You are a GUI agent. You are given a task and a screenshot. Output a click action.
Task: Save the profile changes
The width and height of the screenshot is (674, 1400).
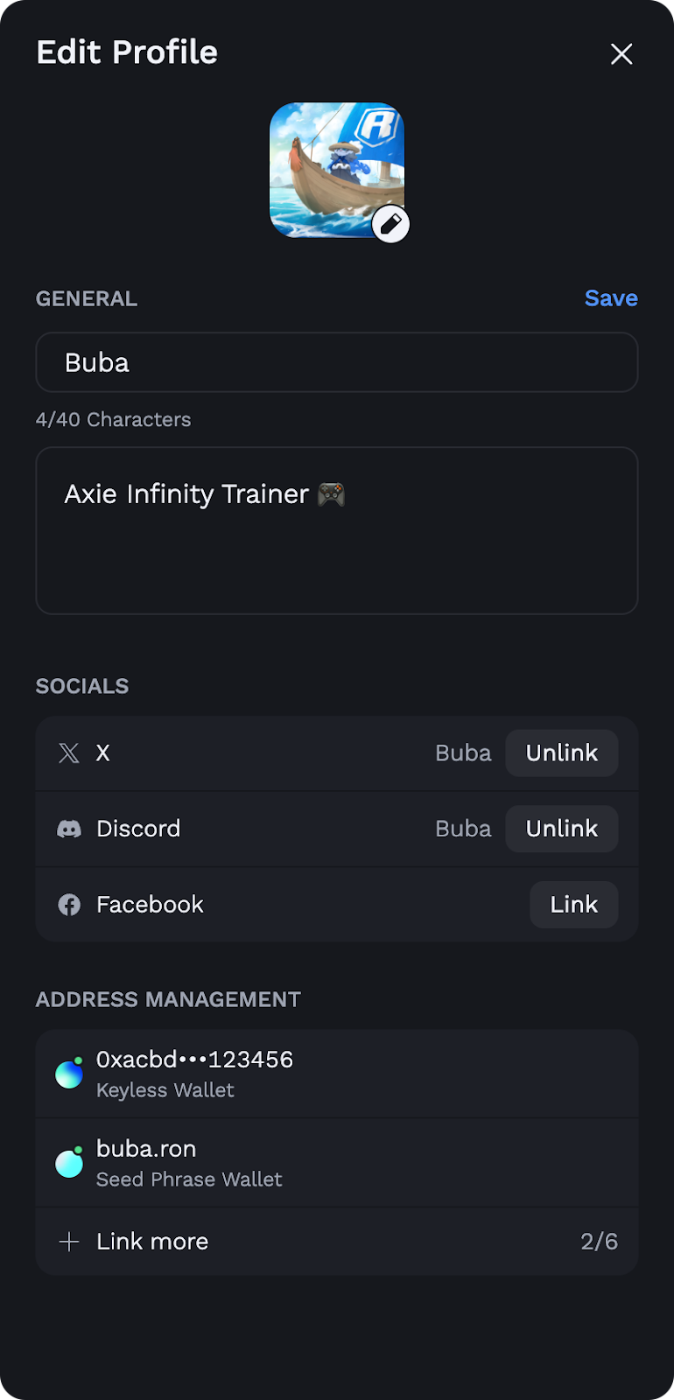pyautogui.click(x=611, y=298)
